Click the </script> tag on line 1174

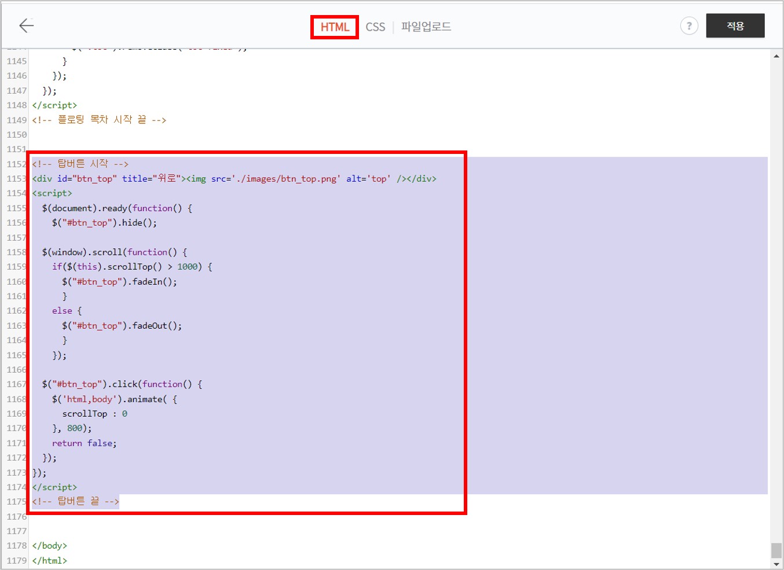click(x=55, y=487)
